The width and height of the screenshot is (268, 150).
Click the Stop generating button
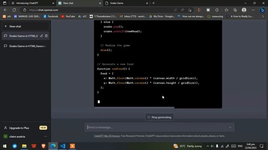pyautogui.click(x=160, y=117)
